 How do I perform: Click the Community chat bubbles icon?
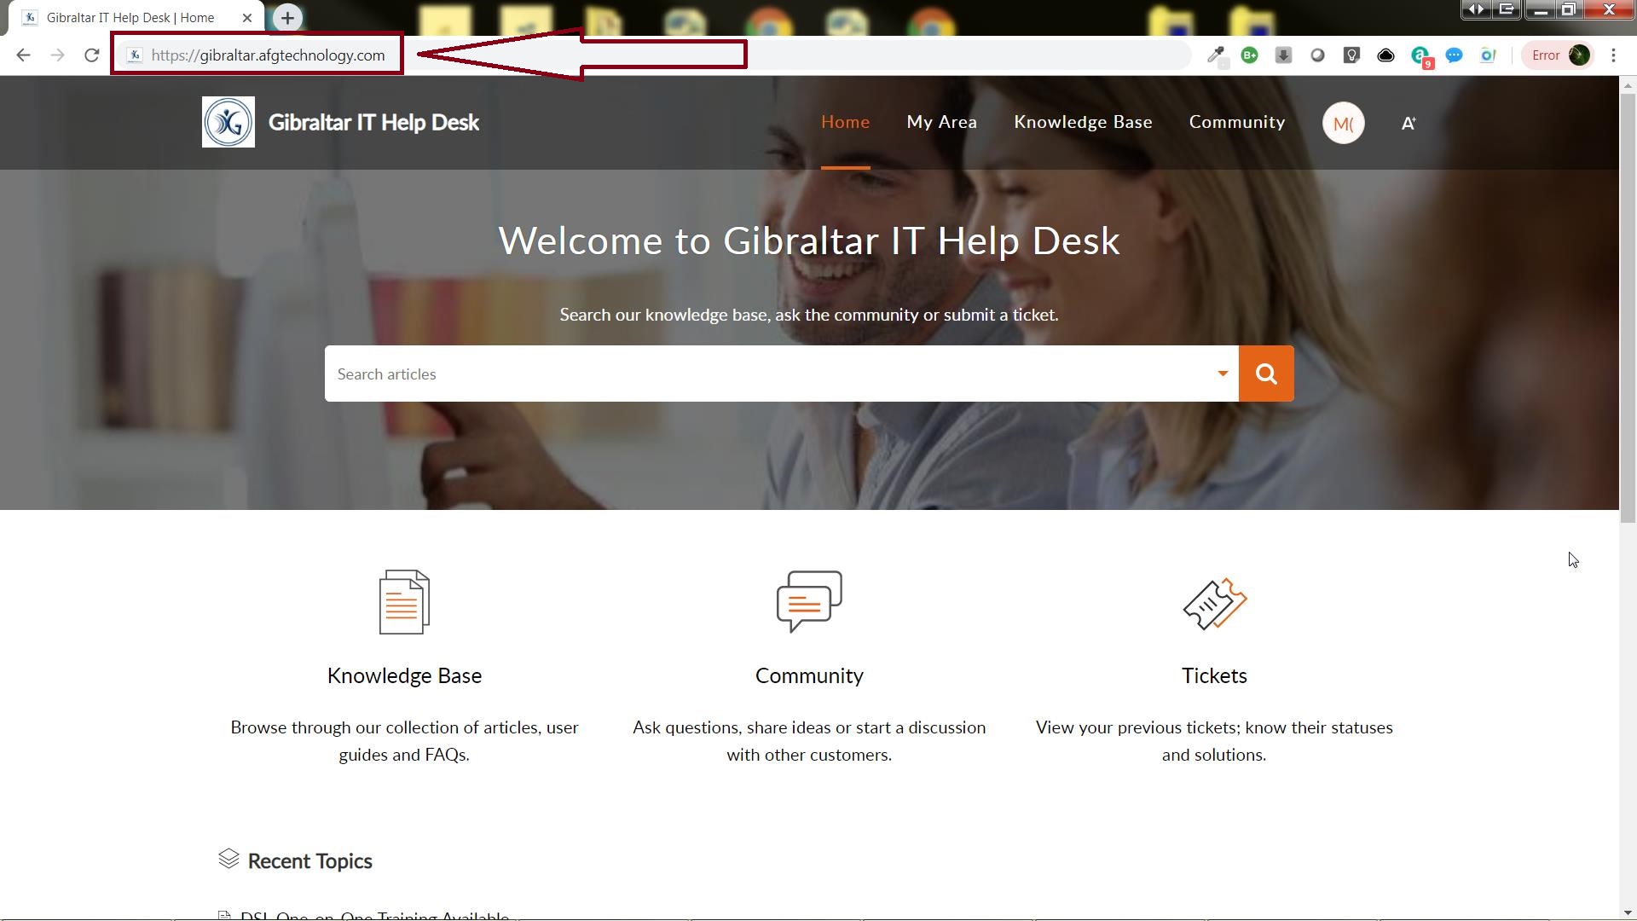(809, 601)
